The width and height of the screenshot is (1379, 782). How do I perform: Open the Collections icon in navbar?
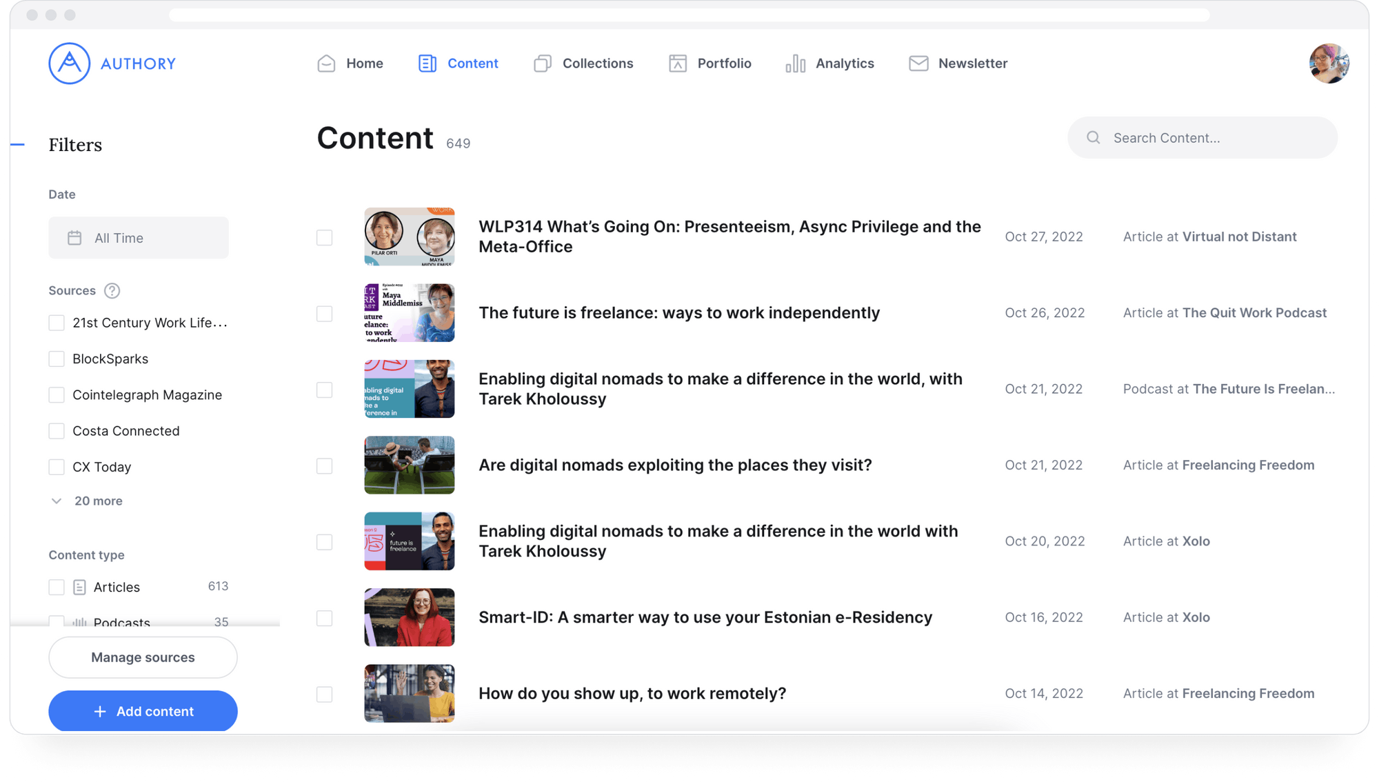pos(543,63)
